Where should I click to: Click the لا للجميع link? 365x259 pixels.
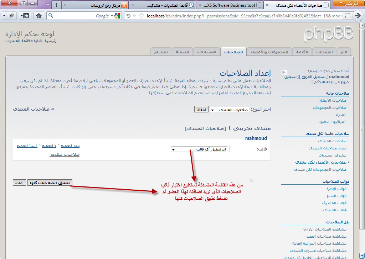click(49, 146)
